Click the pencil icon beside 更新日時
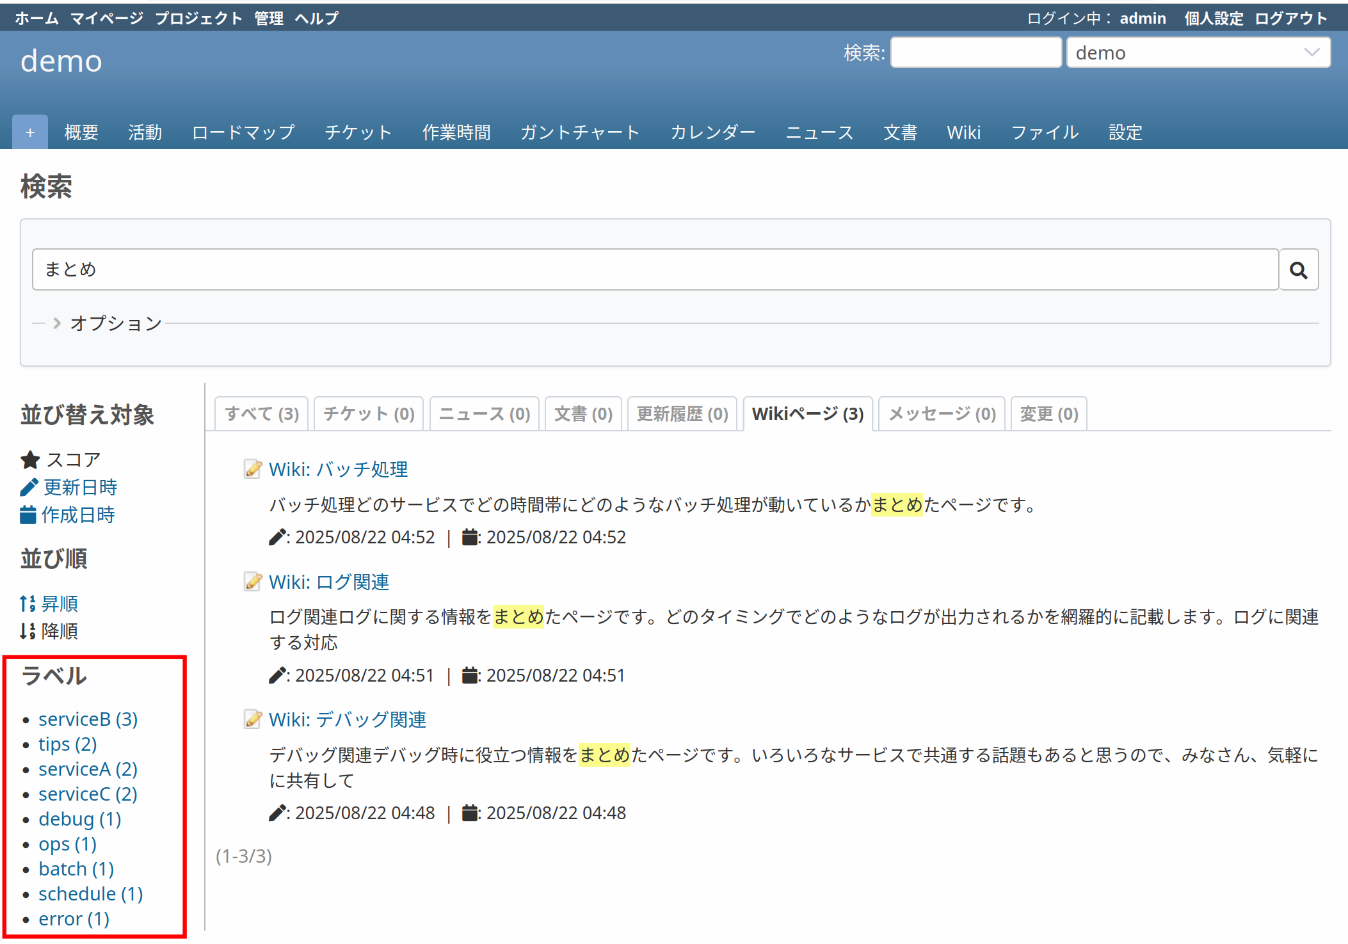Image resolution: width=1348 pixels, height=944 pixels. (28, 486)
